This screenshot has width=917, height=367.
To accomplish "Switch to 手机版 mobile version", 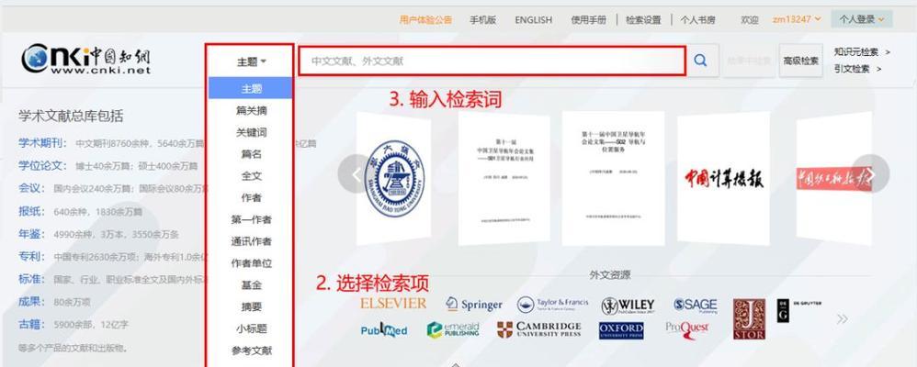I will (482, 19).
